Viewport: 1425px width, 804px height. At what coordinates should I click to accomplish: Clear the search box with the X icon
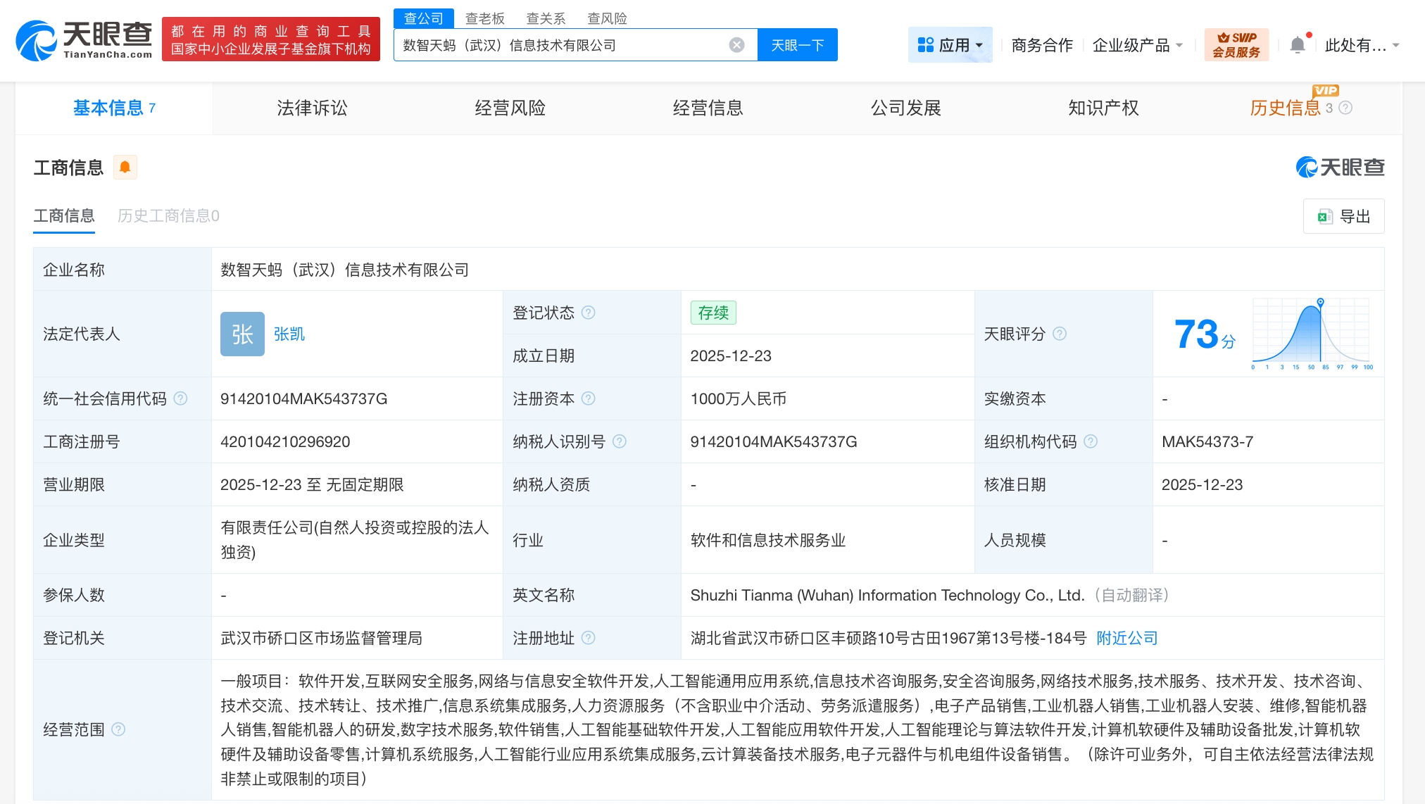(736, 45)
